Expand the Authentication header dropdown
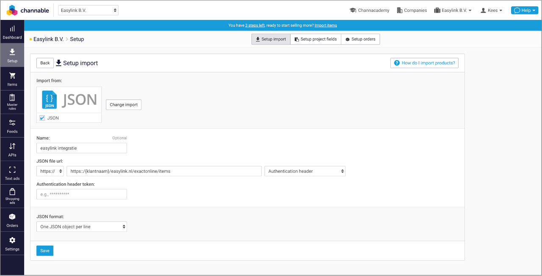 coord(305,171)
